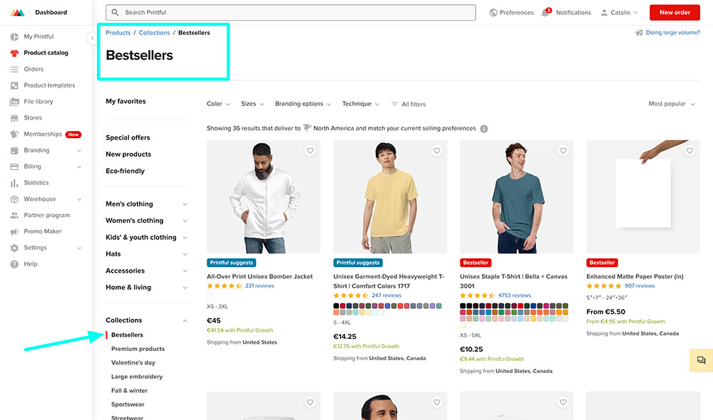Click Partner program people icon
This screenshot has height=420, width=713.
click(x=14, y=215)
